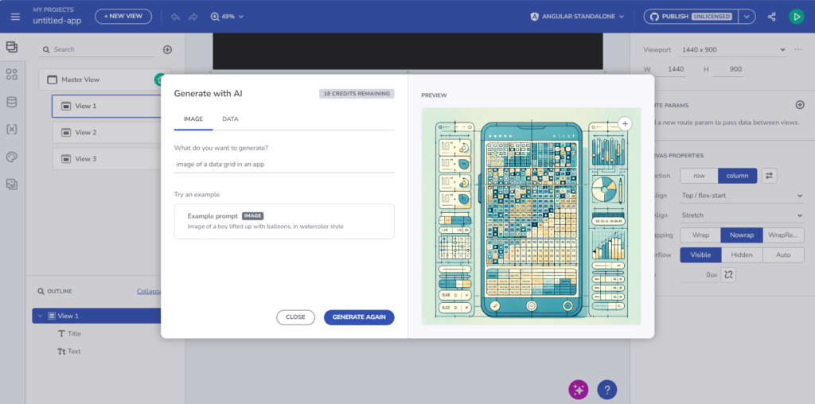The height and width of the screenshot is (404, 815).
Task: Click the swap direction icon
Action: [770, 176]
